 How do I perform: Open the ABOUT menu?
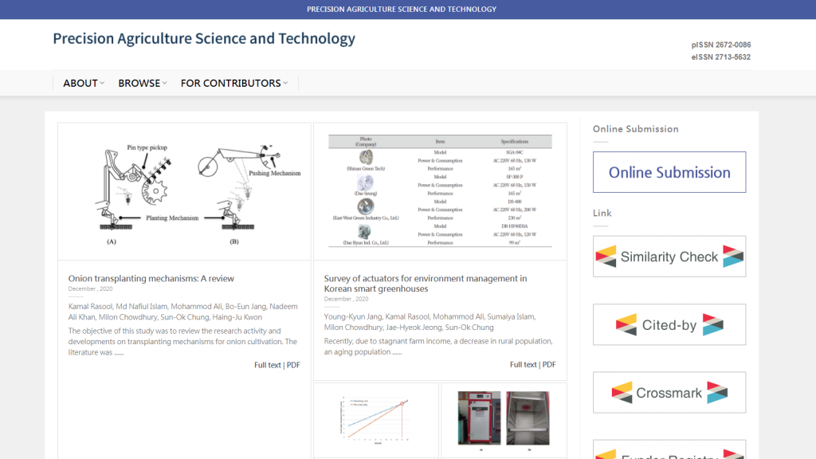coord(83,83)
